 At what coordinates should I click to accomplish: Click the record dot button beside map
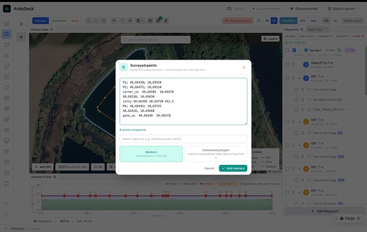[21, 37]
